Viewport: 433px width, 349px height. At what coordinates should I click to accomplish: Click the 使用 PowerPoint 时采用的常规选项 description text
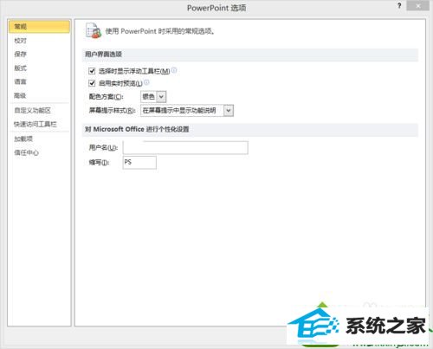pyautogui.click(x=160, y=31)
